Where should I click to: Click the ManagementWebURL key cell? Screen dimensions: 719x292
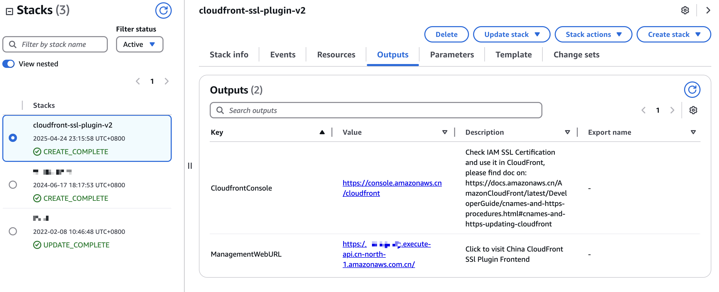[246, 254]
